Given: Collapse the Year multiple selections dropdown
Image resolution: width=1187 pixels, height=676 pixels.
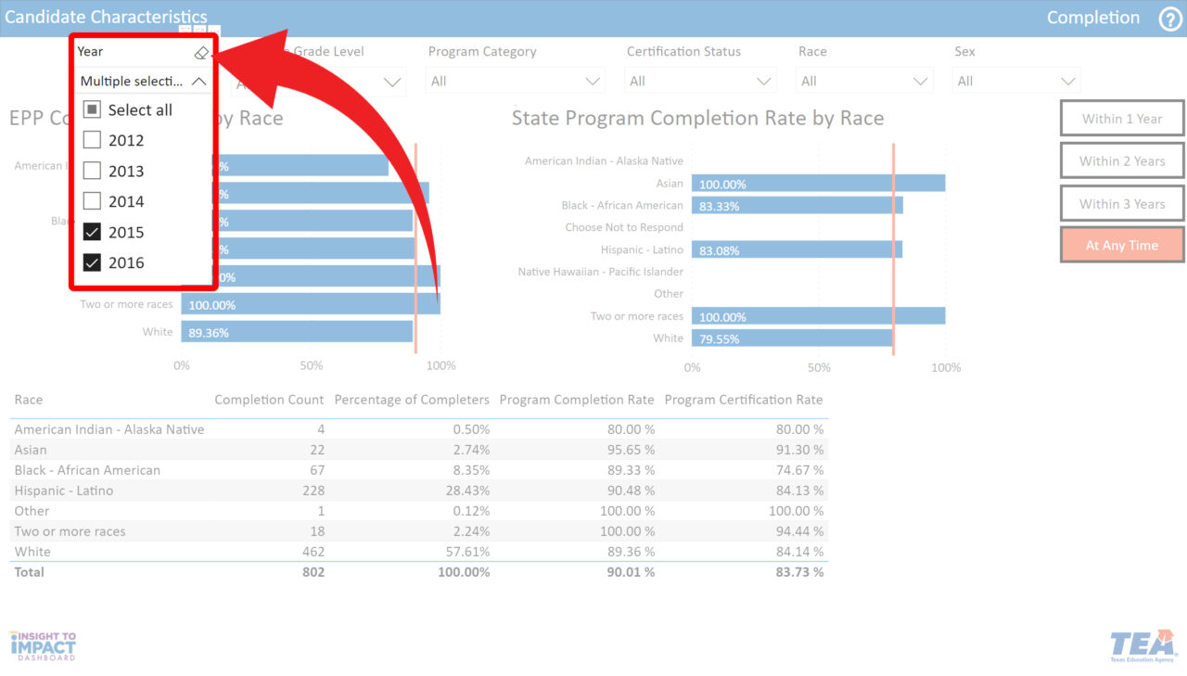Looking at the screenshot, I should 198,82.
